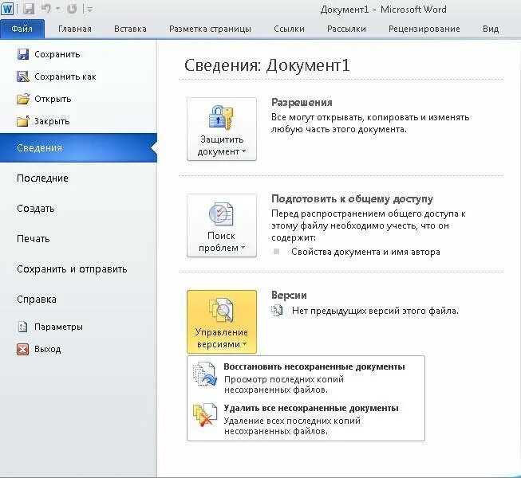This screenshot has width=521, height=478.
Task: Click the folder icon beside Закрыть
Action: tap(23, 121)
